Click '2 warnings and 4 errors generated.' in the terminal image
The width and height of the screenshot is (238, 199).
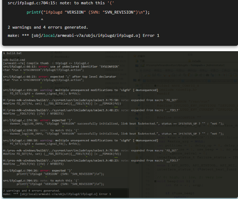click(x=32, y=191)
